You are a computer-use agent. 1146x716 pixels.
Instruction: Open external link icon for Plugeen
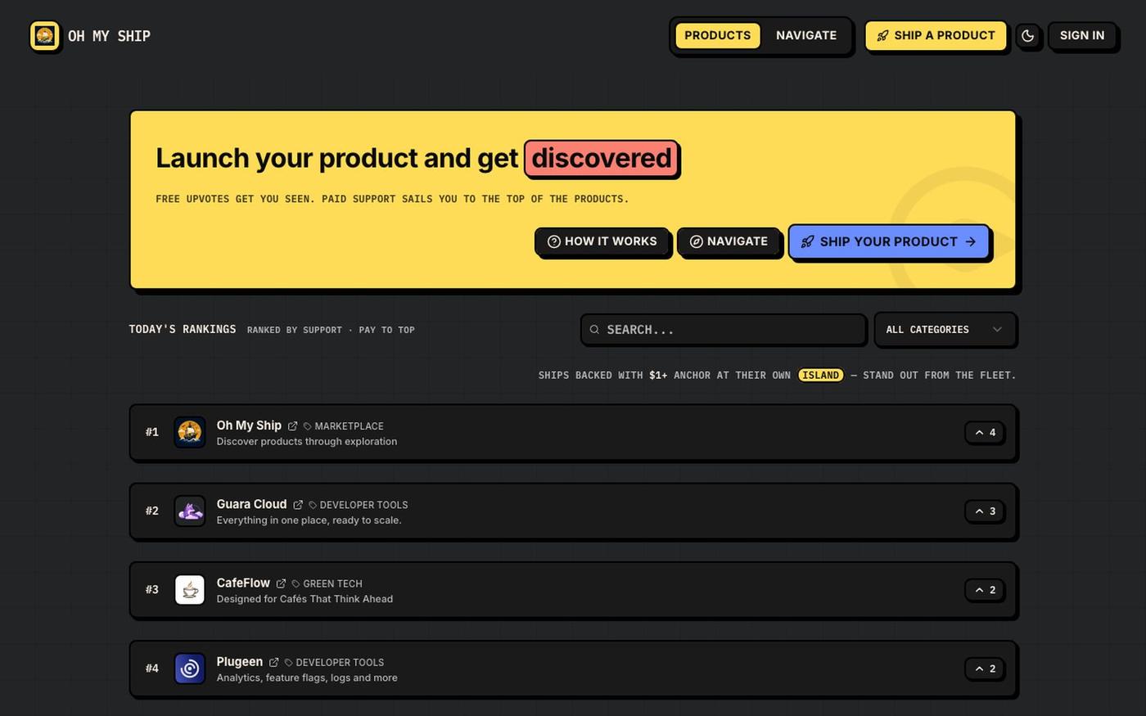pyautogui.click(x=274, y=663)
